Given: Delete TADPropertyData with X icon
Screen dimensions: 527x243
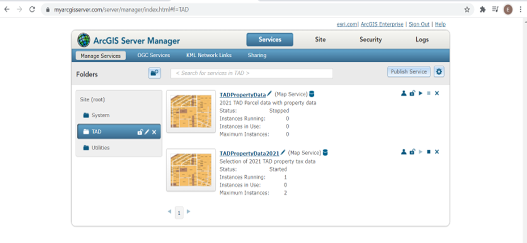Looking at the screenshot, I should 437,93.
